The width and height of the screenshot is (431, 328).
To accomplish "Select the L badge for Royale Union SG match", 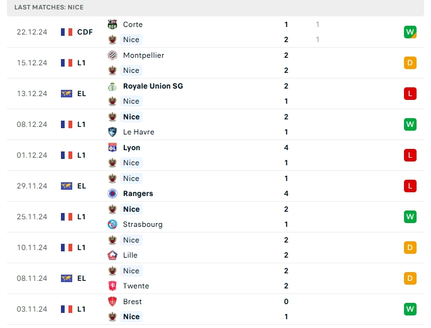I will point(410,94).
